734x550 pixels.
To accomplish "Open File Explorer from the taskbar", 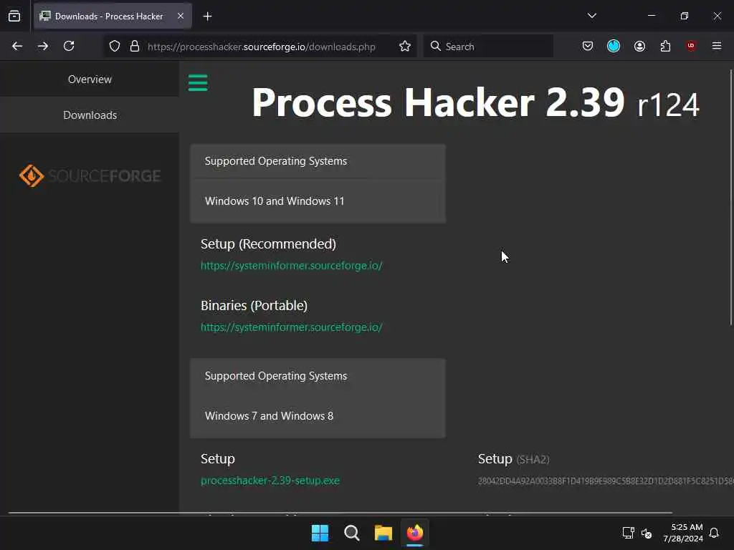I will click(x=383, y=533).
